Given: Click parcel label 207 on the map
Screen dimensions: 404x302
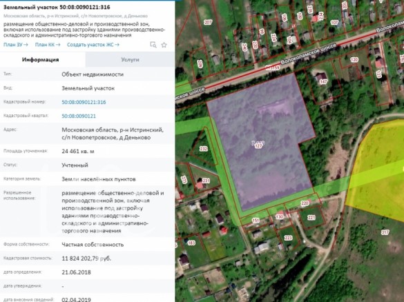Looking at the screenshot, I should pyautogui.click(x=208, y=22).
